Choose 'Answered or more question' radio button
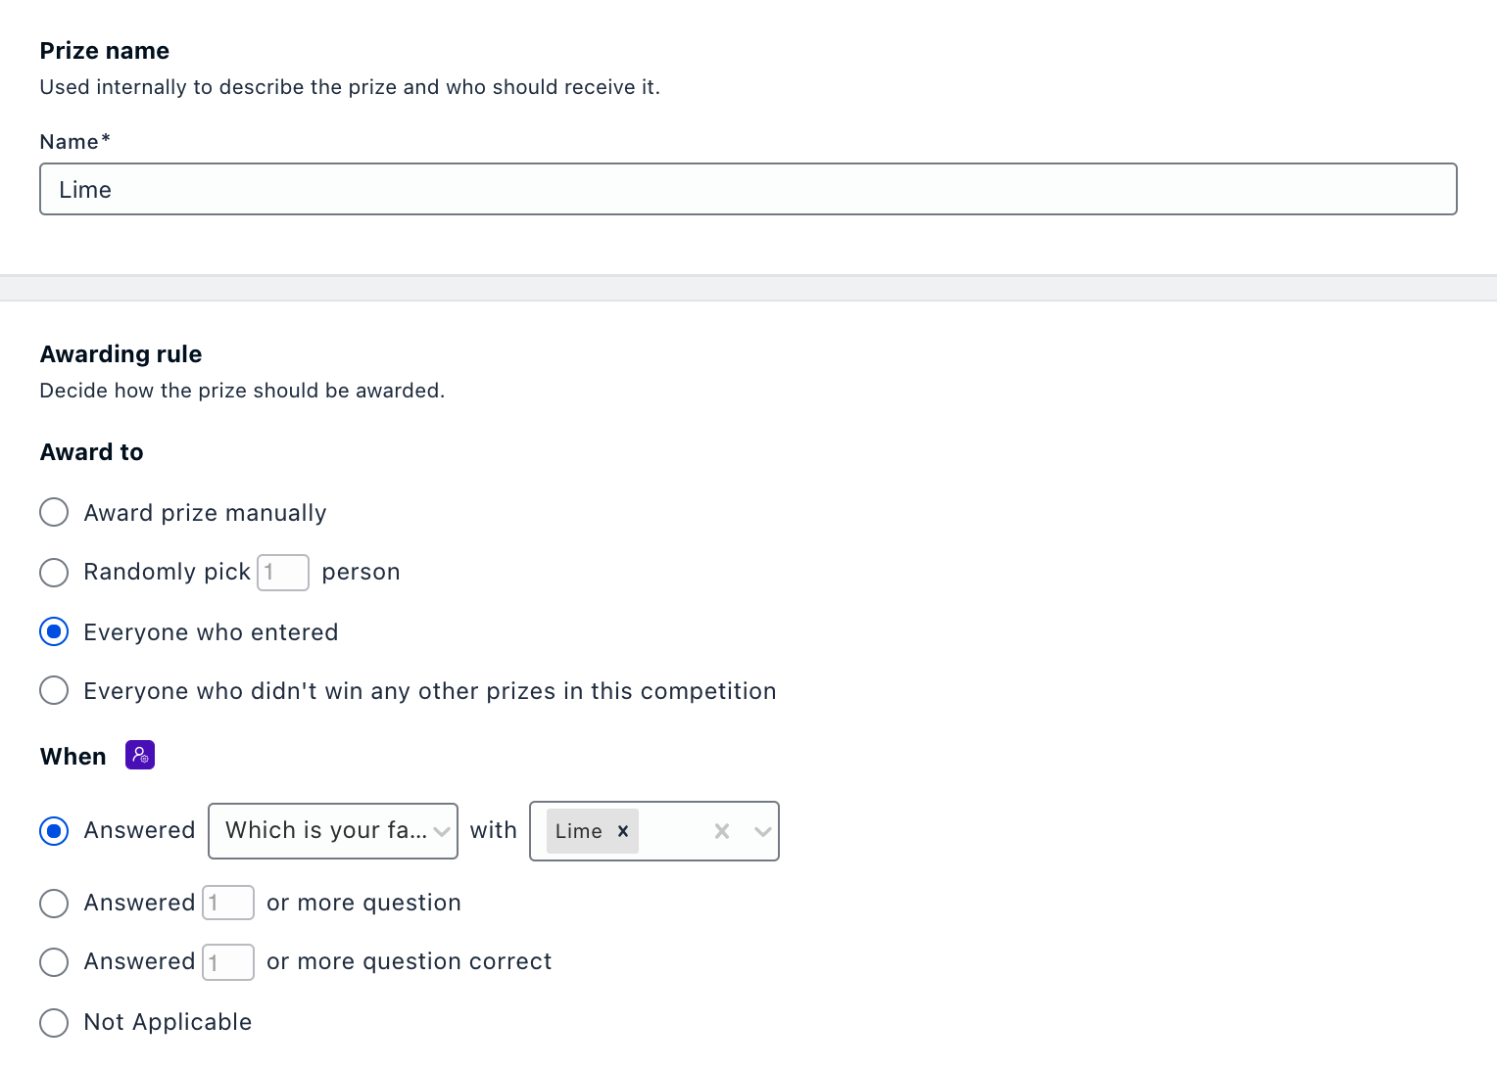 [54, 904]
